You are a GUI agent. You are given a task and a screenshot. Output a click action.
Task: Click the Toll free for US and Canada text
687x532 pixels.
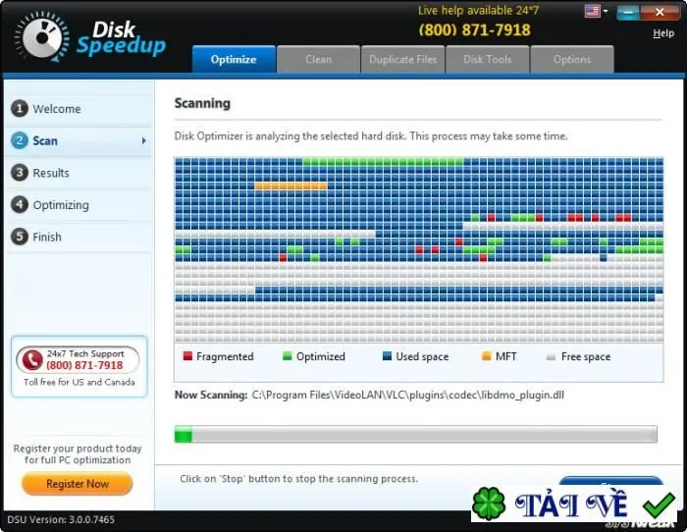tap(79, 382)
